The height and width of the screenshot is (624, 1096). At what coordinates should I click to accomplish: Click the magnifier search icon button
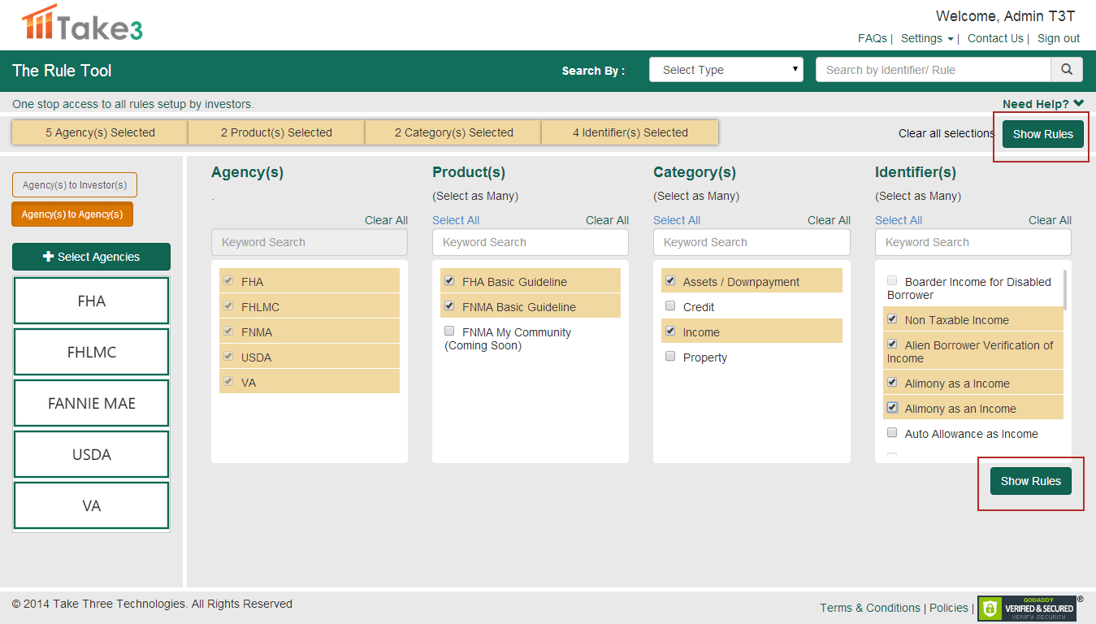1067,70
